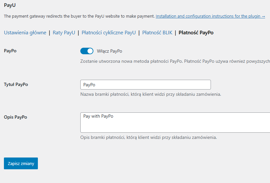Open the Płatności cykliczne PayU tab
Viewport: 270px width, 183px height.
109,33
